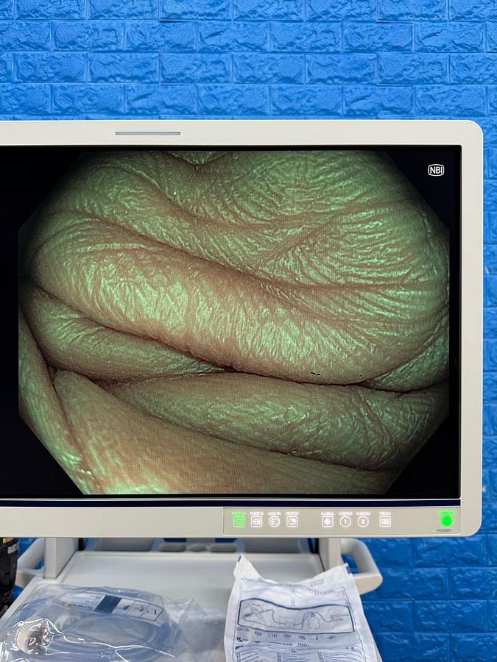Viewport: 497px width, 662px height.
Task: Click the endoscopic NBI image view
Action: point(233,321)
